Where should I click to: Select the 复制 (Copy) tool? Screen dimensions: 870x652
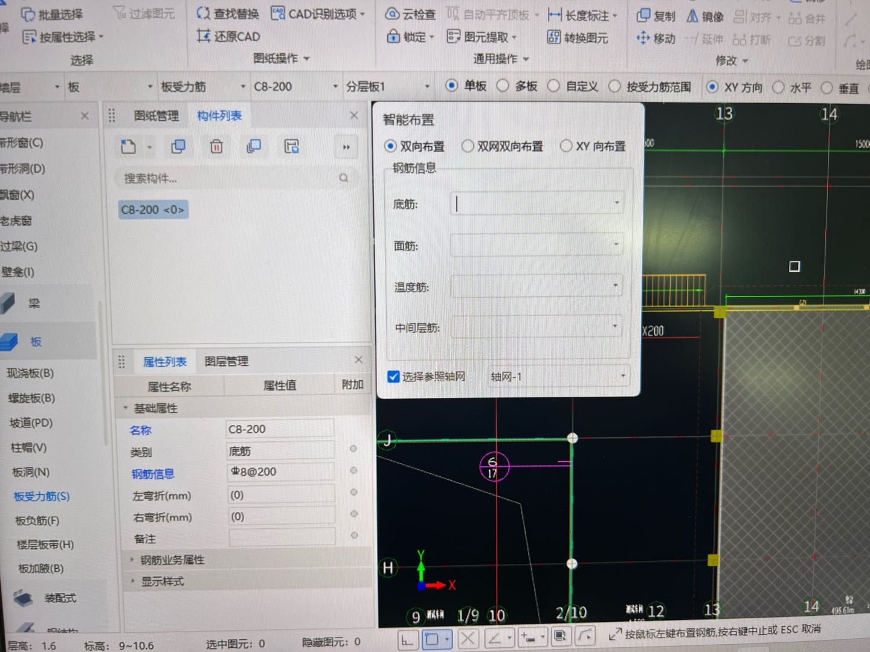coord(656,16)
